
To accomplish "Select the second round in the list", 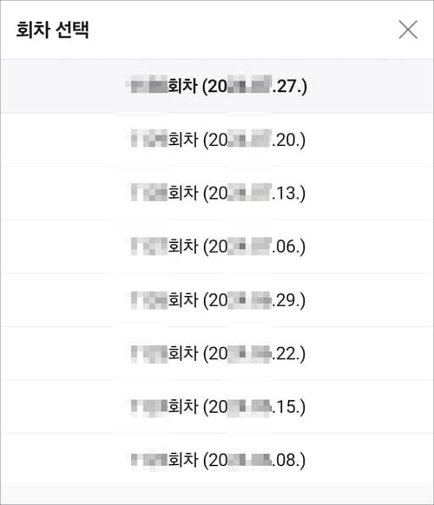I will (x=217, y=140).
